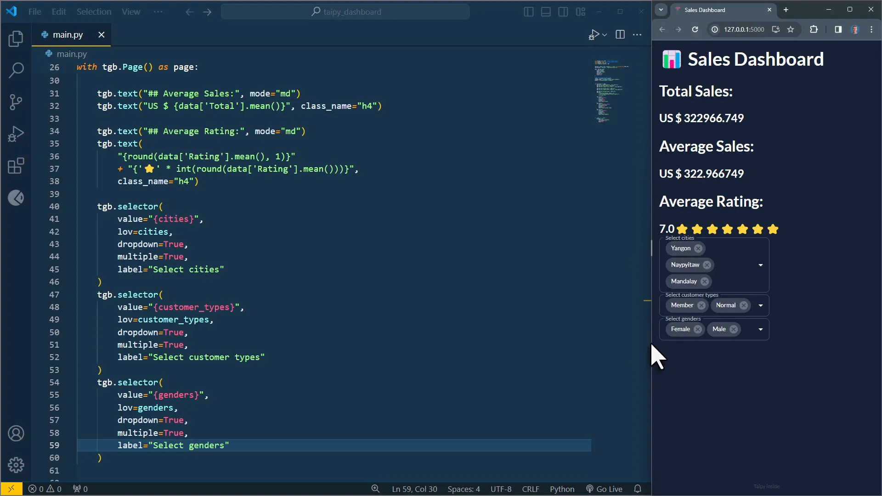Click the taipy_dashboard search box

[345, 11]
